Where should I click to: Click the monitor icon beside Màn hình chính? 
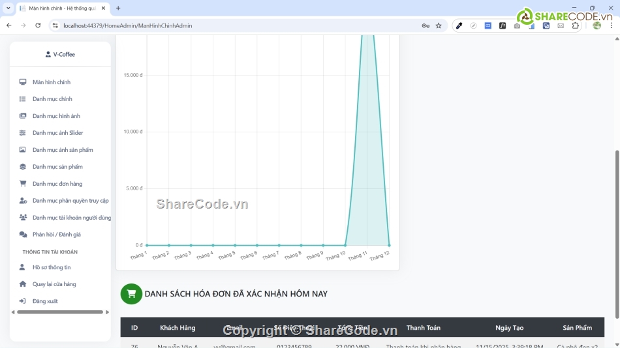23,82
